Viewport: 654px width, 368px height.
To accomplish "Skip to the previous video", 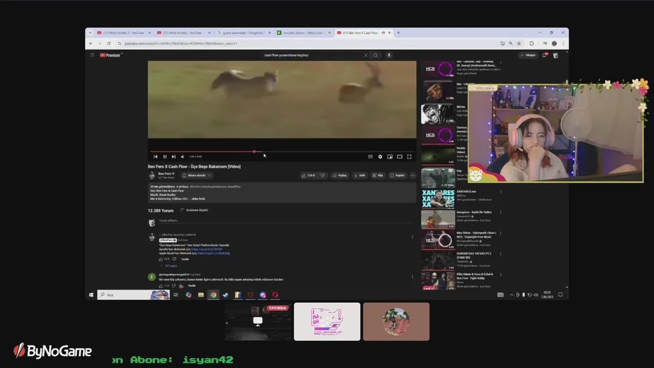I will click(x=156, y=157).
